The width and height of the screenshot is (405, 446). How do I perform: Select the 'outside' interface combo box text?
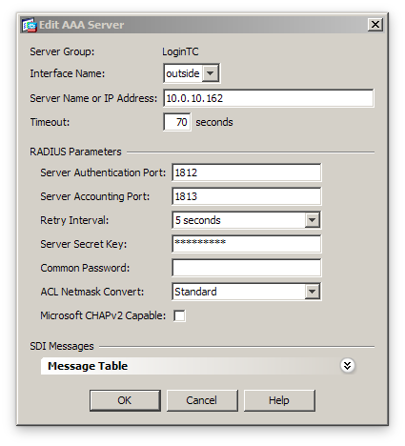click(183, 73)
